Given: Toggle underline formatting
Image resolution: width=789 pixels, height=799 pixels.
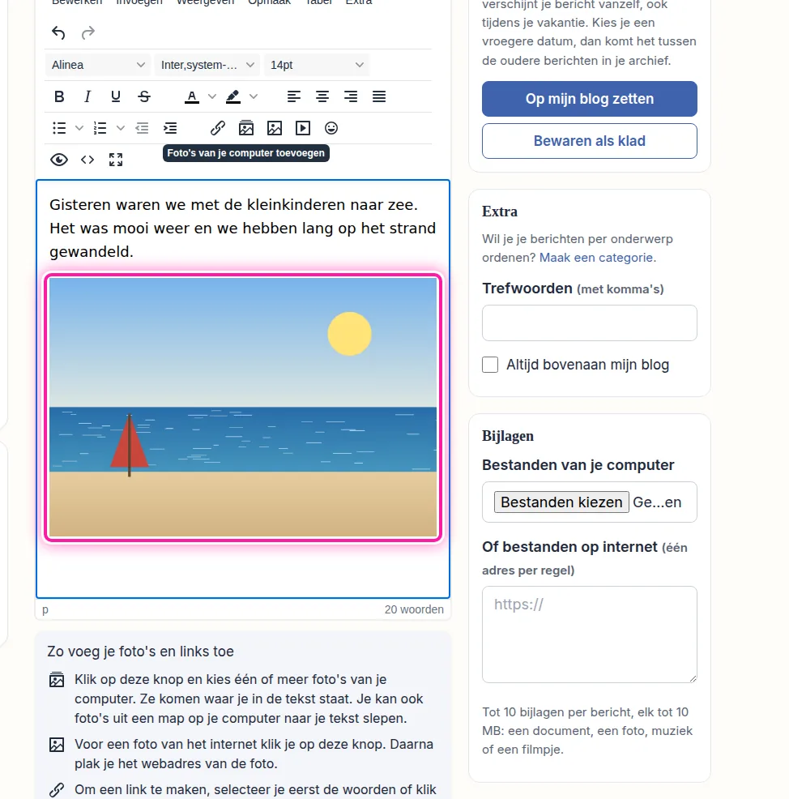Looking at the screenshot, I should tap(116, 96).
